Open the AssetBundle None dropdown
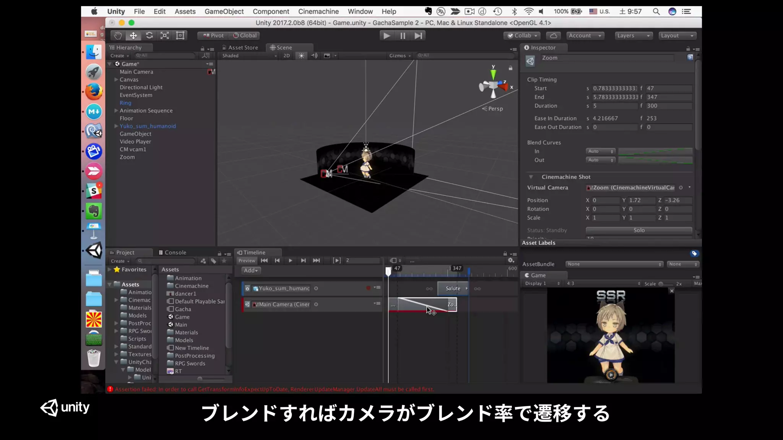This screenshot has height=440, width=783. pos(614,264)
